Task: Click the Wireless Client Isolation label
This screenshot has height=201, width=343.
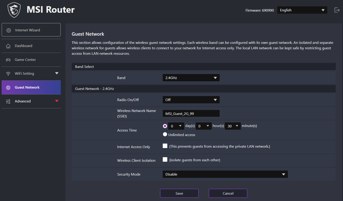Action: point(136,160)
